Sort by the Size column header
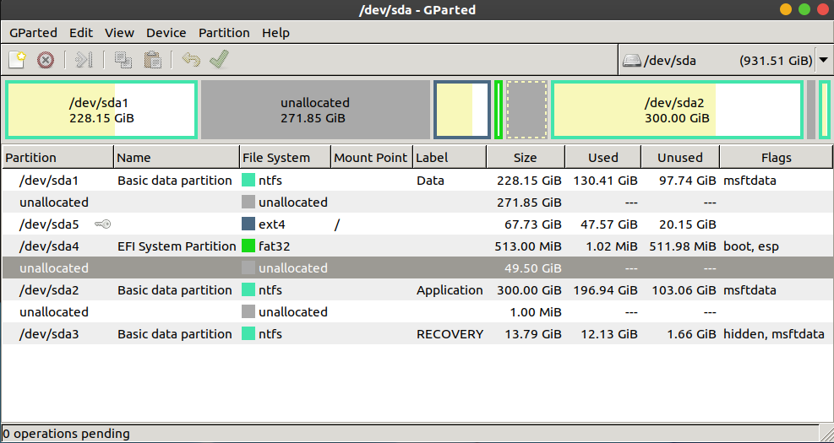The image size is (834, 443). point(526,158)
